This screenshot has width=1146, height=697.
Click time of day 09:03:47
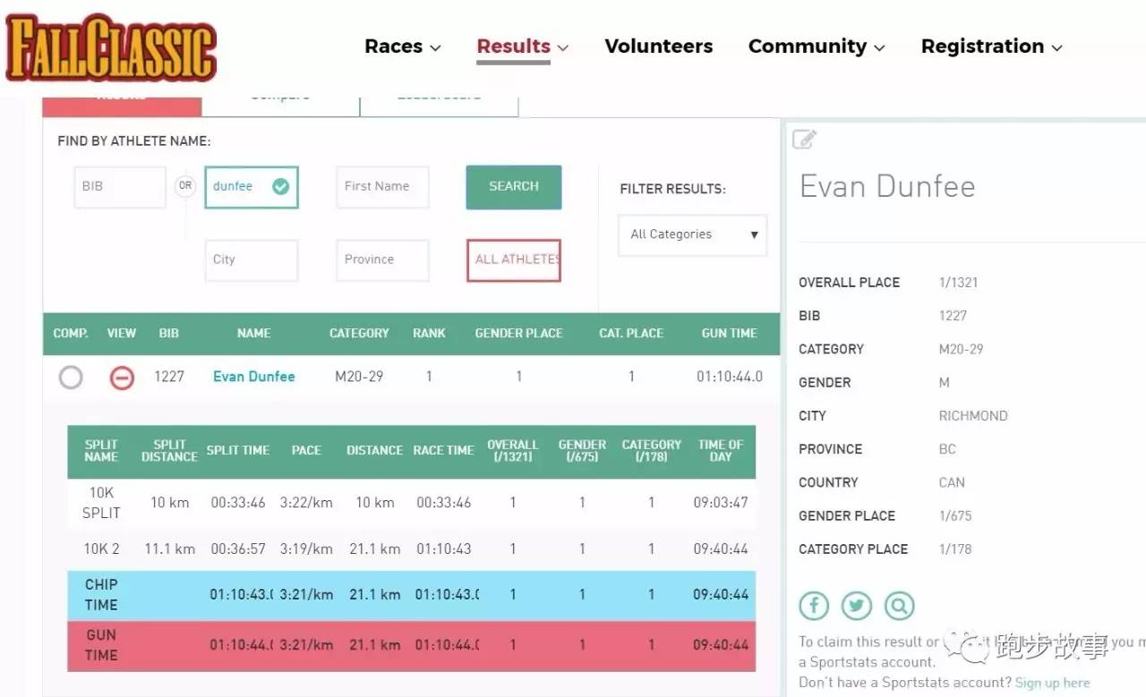(721, 503)
